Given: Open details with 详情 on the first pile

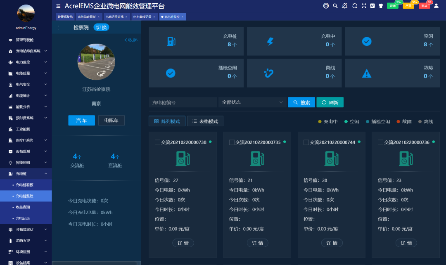Looking at the screenshot, I should (183, 243).
